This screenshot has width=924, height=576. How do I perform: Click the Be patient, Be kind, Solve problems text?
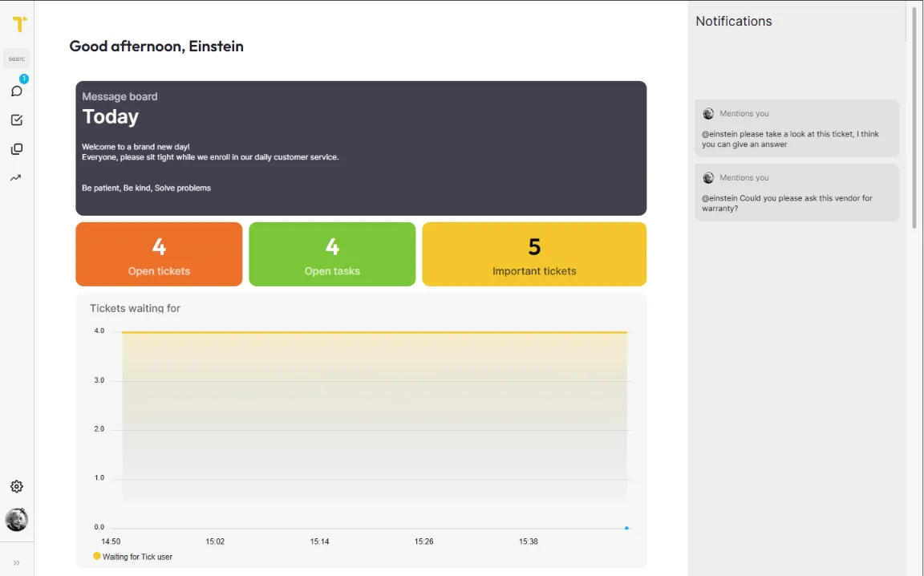146,188
